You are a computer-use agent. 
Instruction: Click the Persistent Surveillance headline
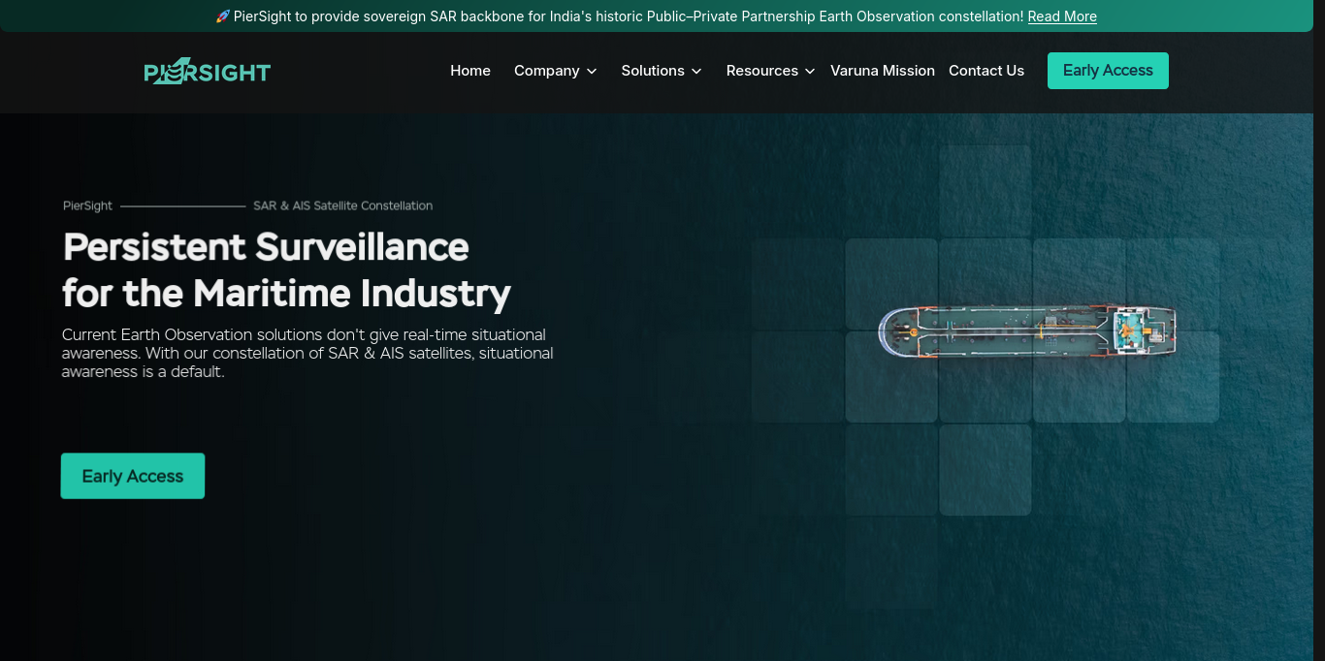tap(286, 269)
